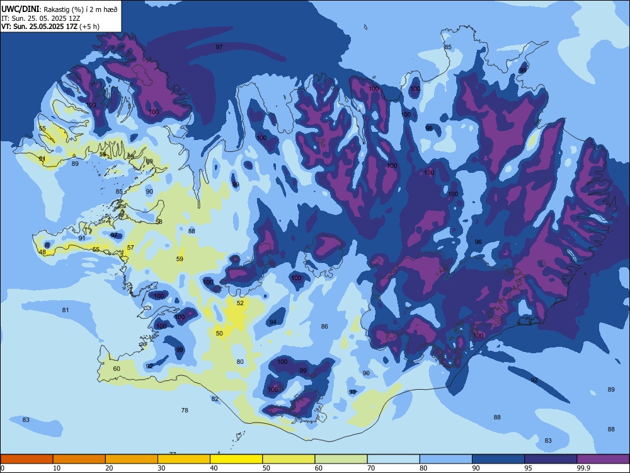Viewport: 630px width, 473px height.
Task: Choose the 95–99.9 dark indigo legend swatch
Action: (x=551, y=459)
